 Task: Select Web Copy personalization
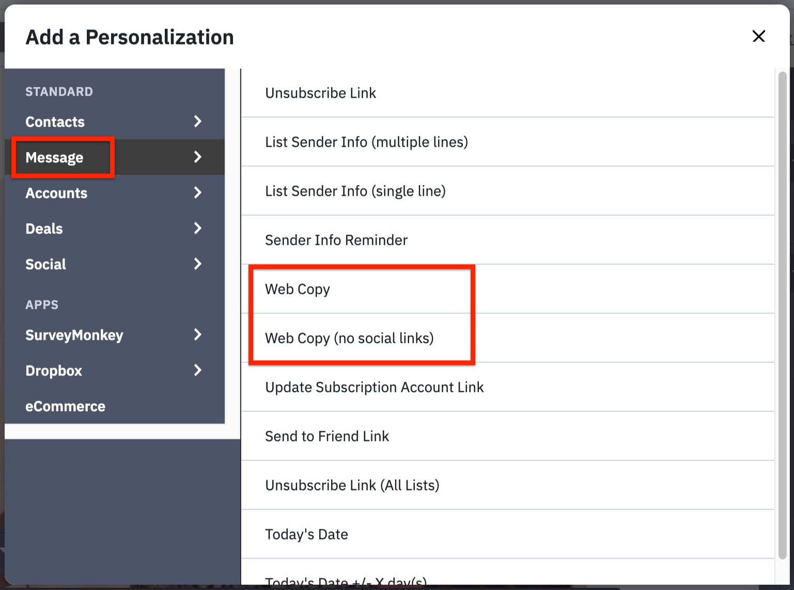tap(298, 289)
